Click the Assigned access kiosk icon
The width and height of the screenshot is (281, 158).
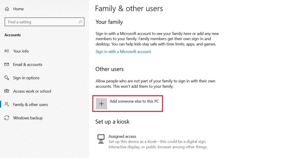point(101,139)
